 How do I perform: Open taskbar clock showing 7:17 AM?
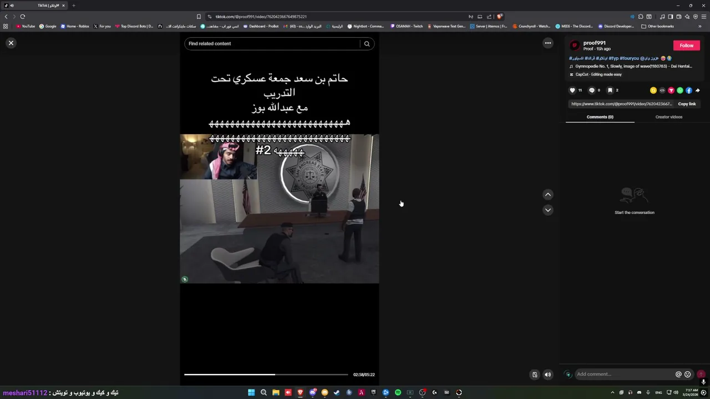click(x=691, y=392)
